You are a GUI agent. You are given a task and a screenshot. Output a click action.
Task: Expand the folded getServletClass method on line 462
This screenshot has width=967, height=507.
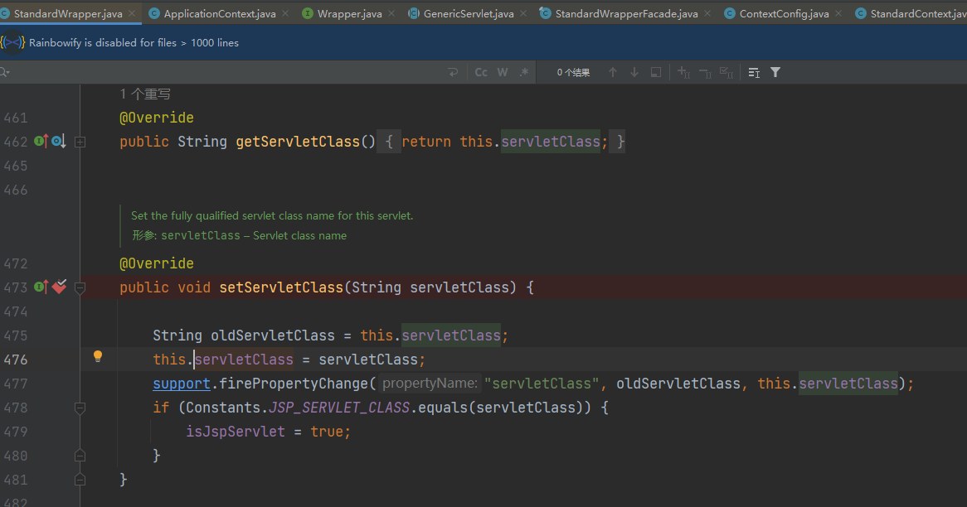[80, 142]
